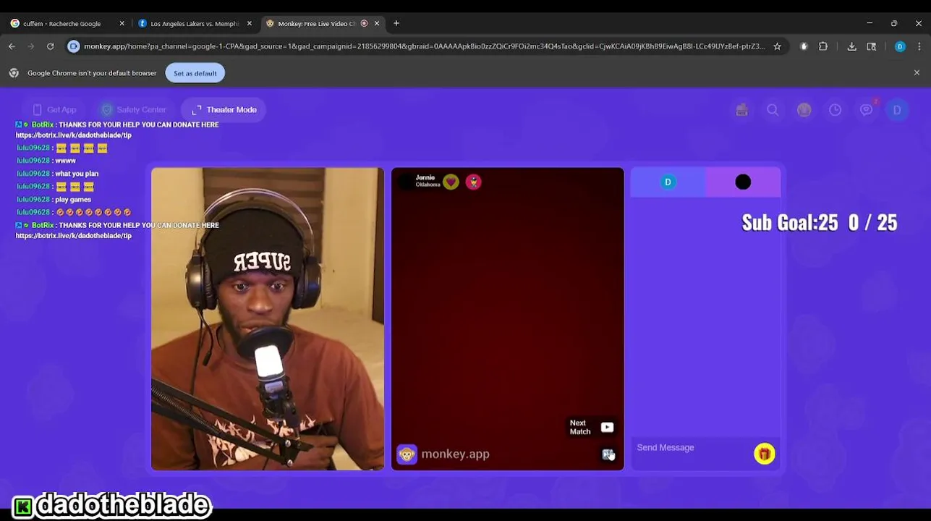Open the crown premium icon
931x521 pixels.
tap(804, 110)
